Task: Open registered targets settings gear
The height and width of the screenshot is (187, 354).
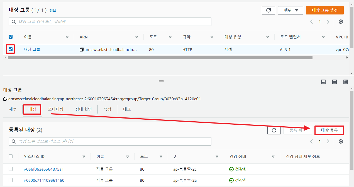Action: (x=341, y=141)
